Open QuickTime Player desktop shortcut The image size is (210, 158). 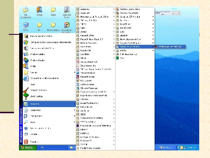pos(67,12)
